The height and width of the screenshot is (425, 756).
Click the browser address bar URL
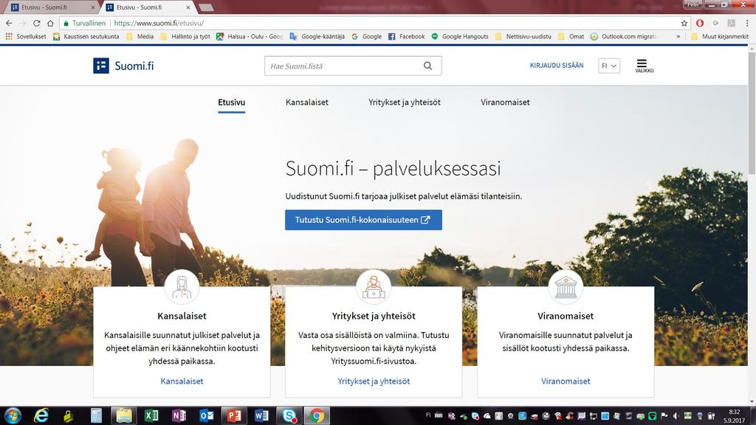(x=159, y=23)
